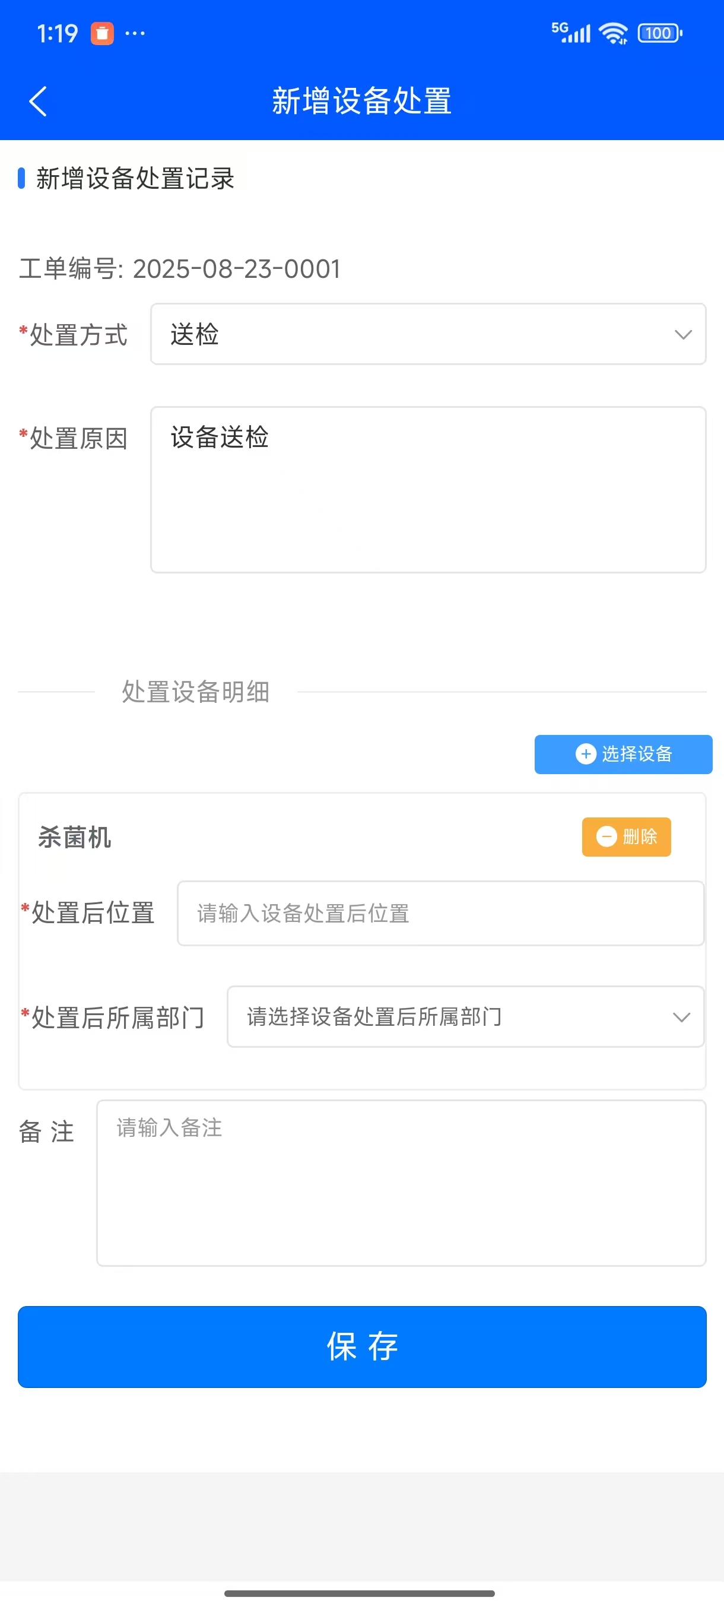Tap the minus icon on 删除
The height and width of the screenshot is (1610, 724).
tap(606, 836)
